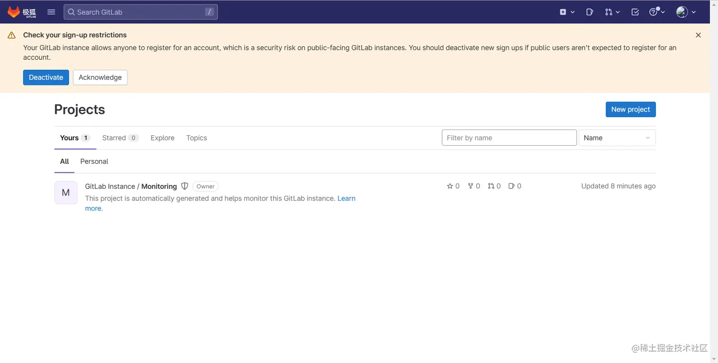Open the user avatar menu
This screenshot has width=718, height=363.
click(686, 12)
